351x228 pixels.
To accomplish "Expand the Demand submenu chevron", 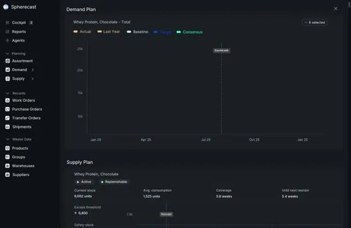I will (33, 70).
